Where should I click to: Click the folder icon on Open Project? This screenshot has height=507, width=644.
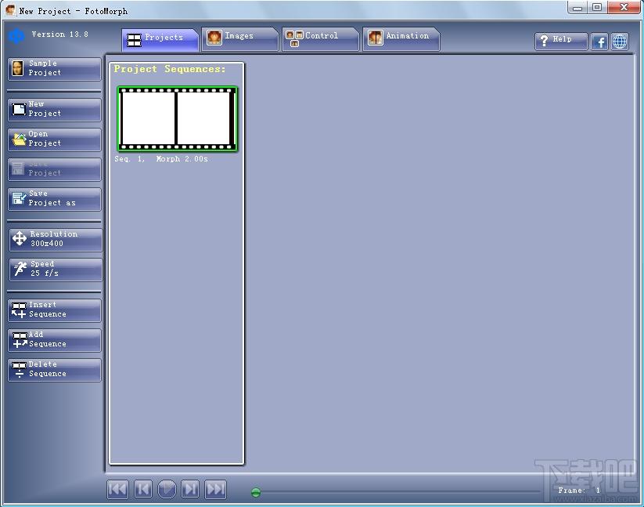19,139
